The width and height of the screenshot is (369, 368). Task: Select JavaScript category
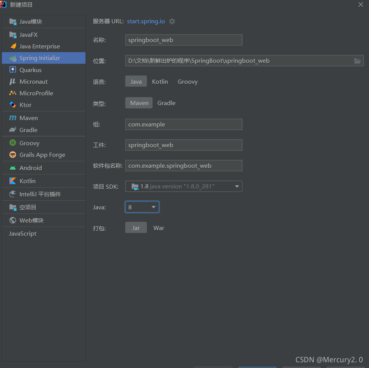44,234
